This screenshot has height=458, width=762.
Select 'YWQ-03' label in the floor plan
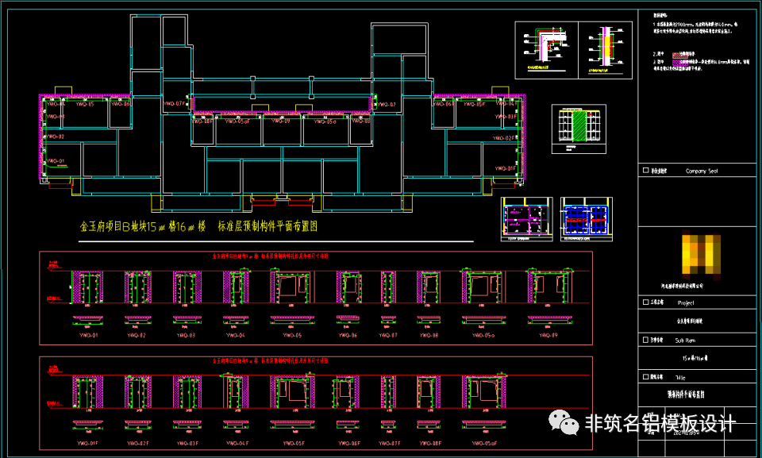pos(56,117)
